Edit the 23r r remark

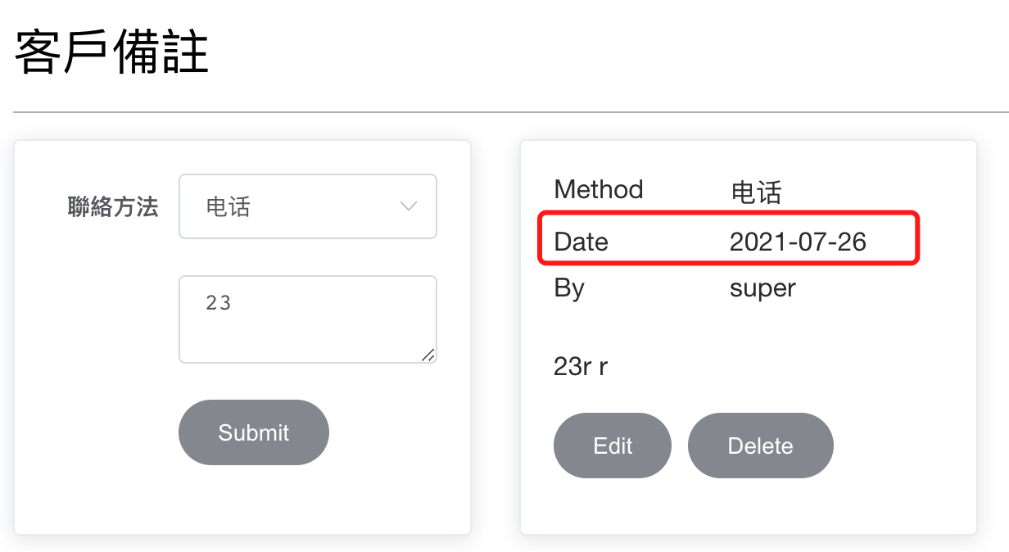click(x=613, y=446)
